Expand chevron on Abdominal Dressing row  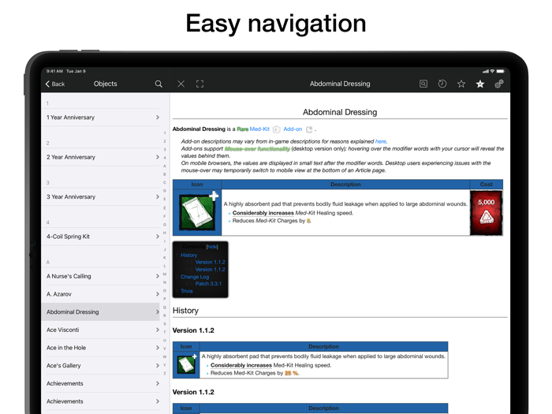[158, 312]
